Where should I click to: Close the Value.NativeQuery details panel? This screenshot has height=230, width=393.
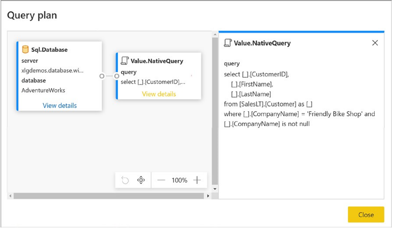(x=375, y=43)
